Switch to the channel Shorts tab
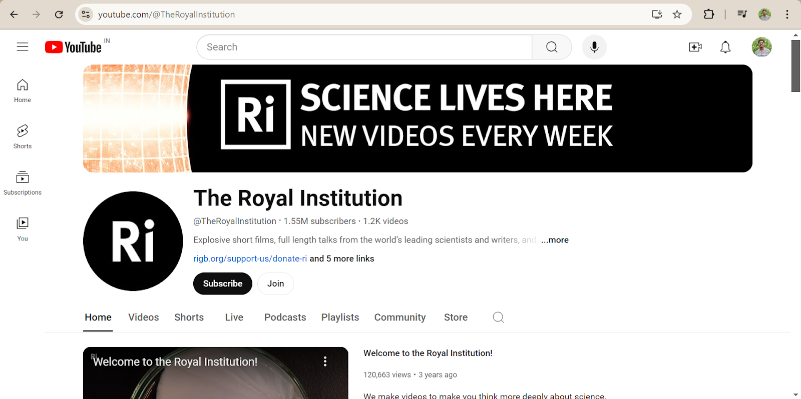The image size is (801, 399). (x=189, y=317)
